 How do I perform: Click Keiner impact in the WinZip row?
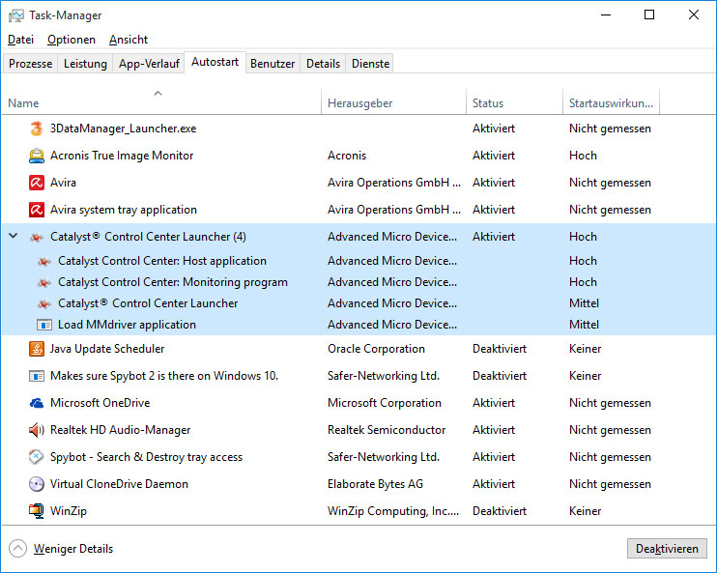[x=585, y=511]
